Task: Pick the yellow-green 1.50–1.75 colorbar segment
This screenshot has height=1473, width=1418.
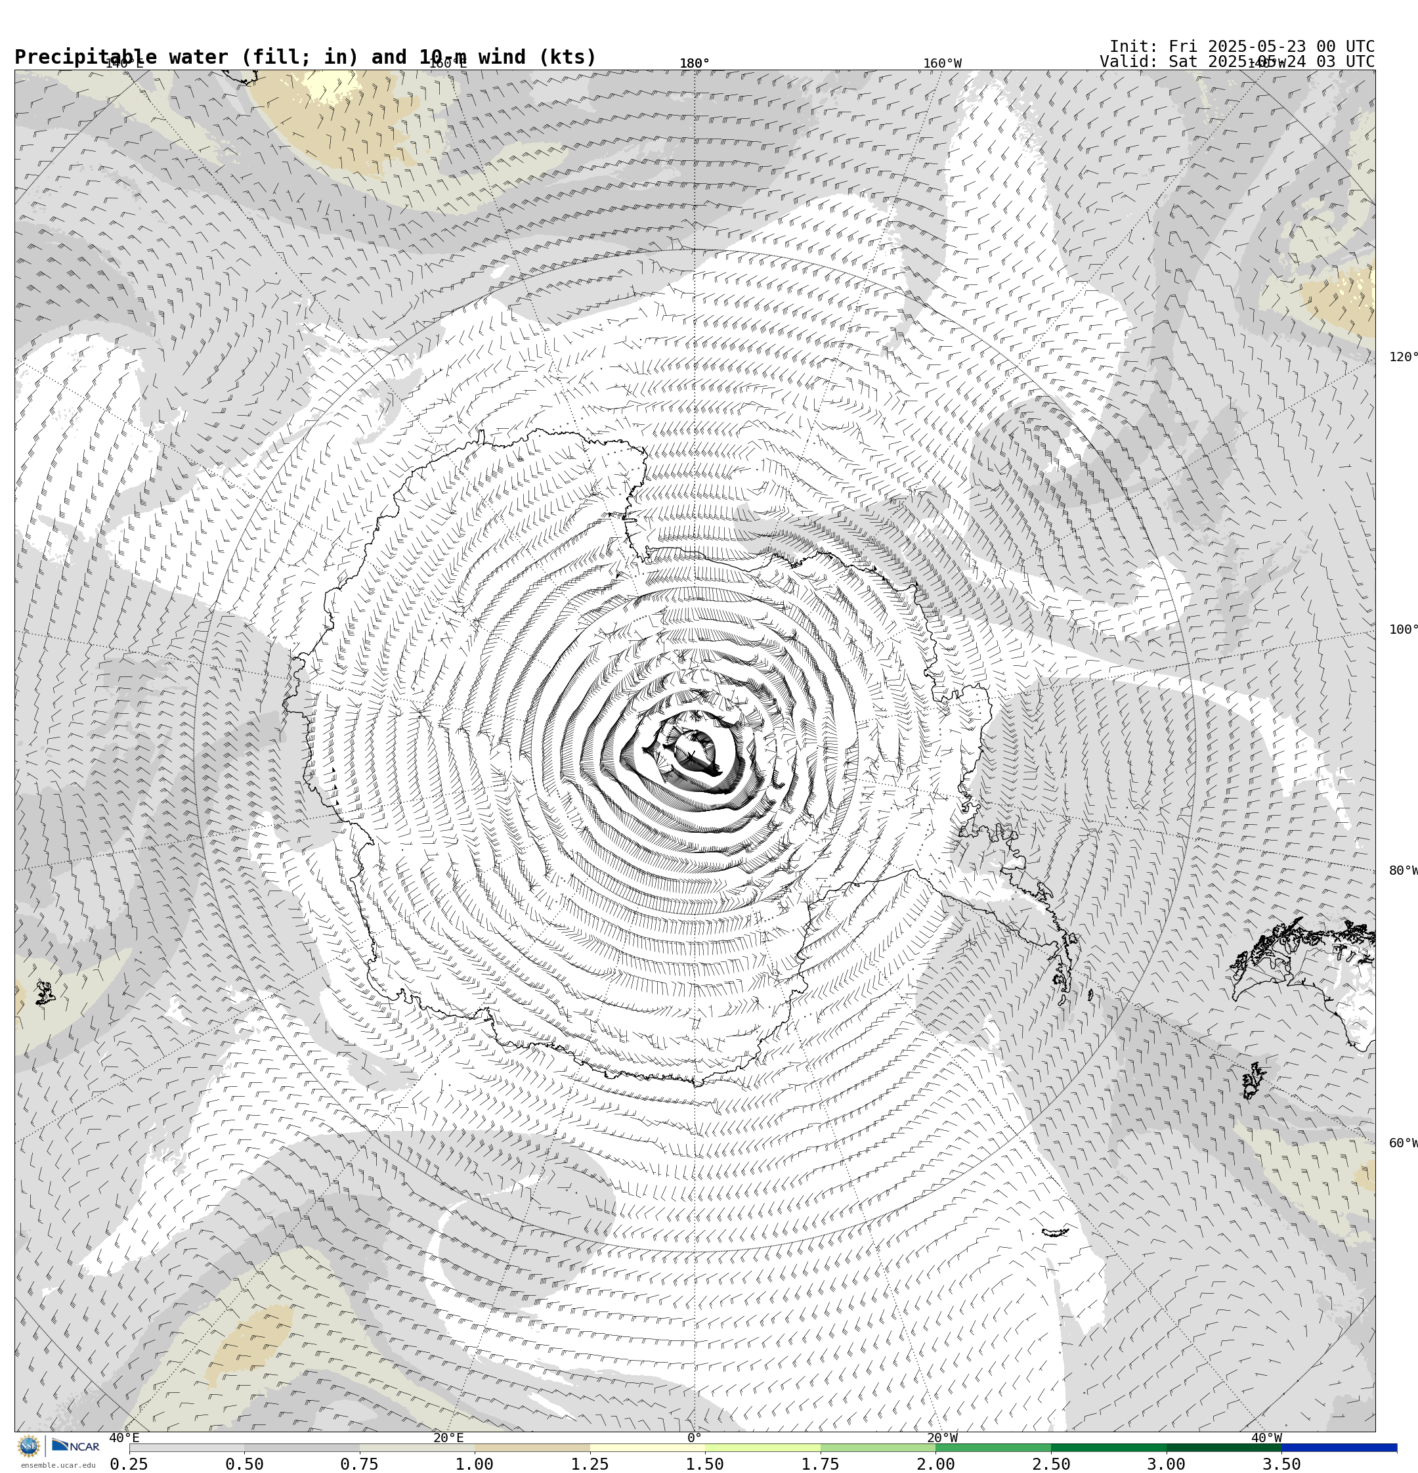Action: [763, 1447]
